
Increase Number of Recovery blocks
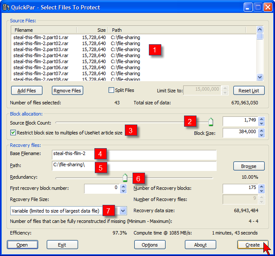(x=262, y=186)
